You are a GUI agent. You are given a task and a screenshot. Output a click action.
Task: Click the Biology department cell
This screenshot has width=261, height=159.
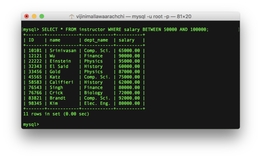pos(93,93)
